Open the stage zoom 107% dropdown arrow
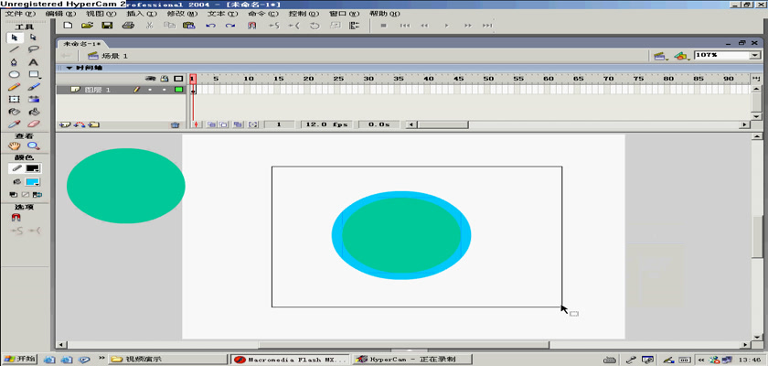 click(755, 56)
